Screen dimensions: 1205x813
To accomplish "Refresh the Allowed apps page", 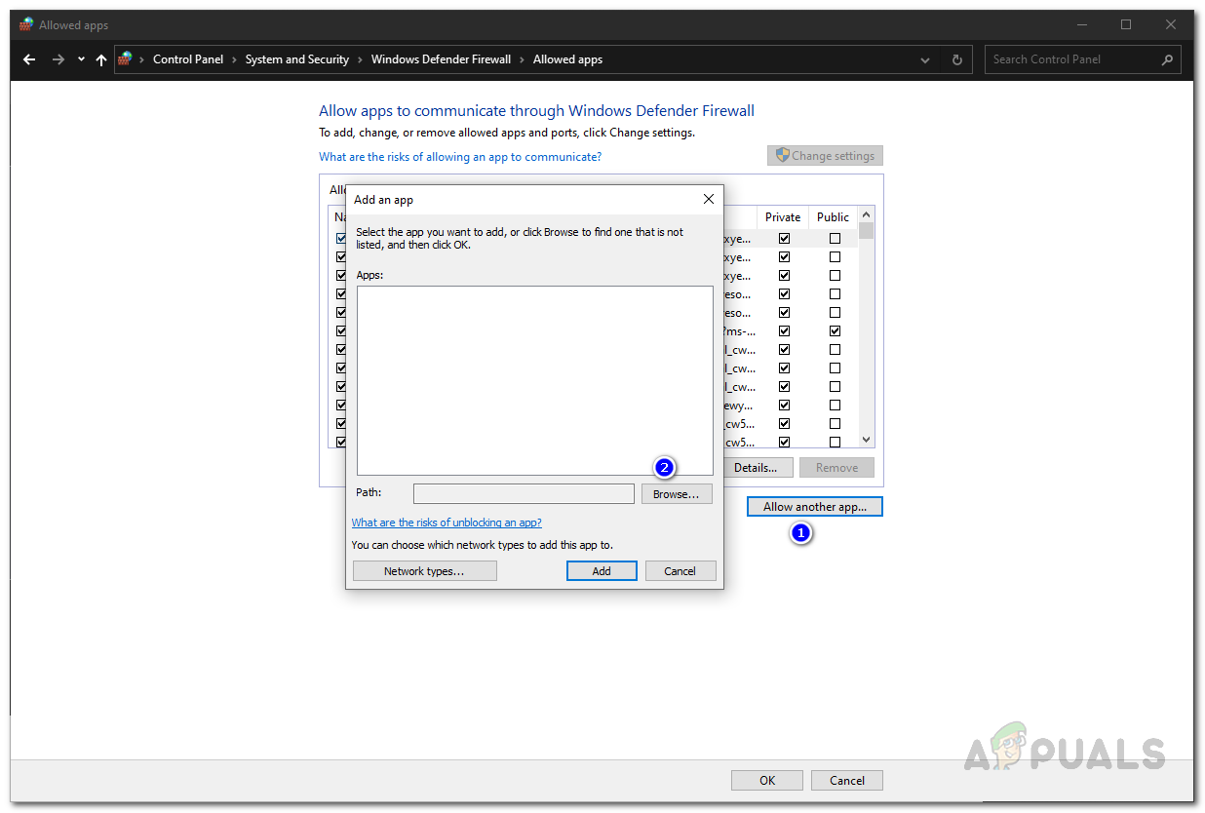I will click(x=956, y=59).
